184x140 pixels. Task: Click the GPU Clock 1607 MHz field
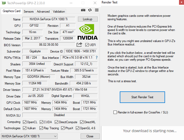coord(30,102)
